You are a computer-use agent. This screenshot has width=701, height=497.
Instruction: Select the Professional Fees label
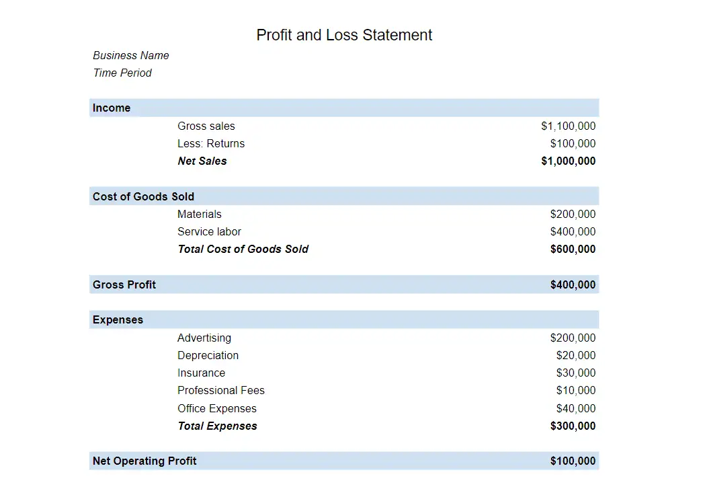[221, 390]
